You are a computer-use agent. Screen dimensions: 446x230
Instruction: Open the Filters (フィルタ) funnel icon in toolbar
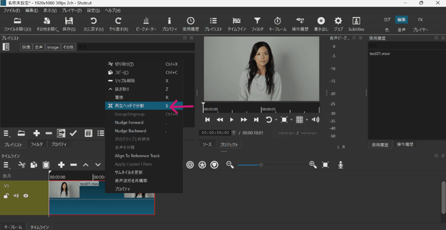(x=257, y=21)
